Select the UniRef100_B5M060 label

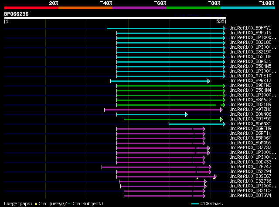(x=250, y=138)
